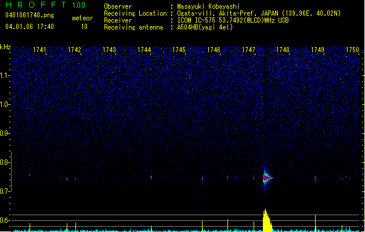Click the 1744 time axis marker
This screenshot has width=365, height=232.
pyautogui.click(x=144, y=50)
